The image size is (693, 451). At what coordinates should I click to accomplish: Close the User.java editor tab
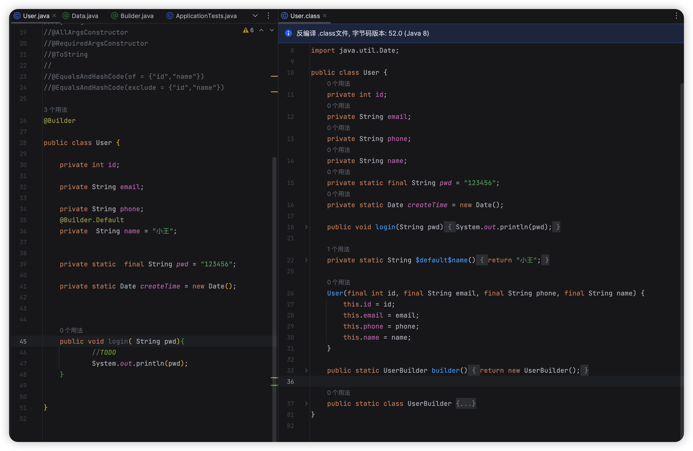[x=55, y=16]
